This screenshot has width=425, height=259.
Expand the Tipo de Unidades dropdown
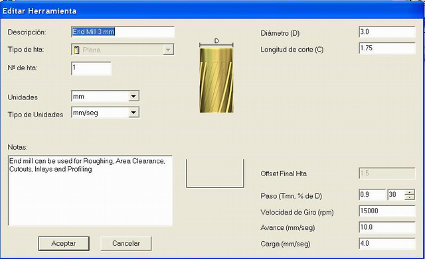click(133, 113)
